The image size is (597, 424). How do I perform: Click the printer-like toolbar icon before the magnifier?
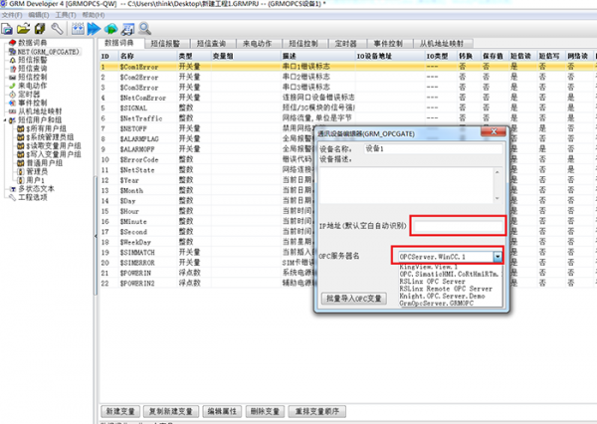(128, 29)
